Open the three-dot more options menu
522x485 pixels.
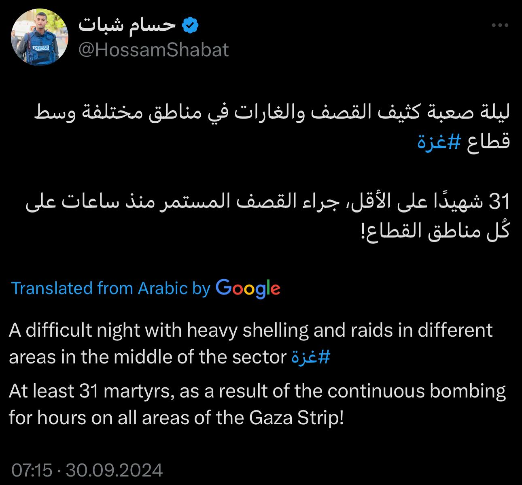click(x=500, y=25)
